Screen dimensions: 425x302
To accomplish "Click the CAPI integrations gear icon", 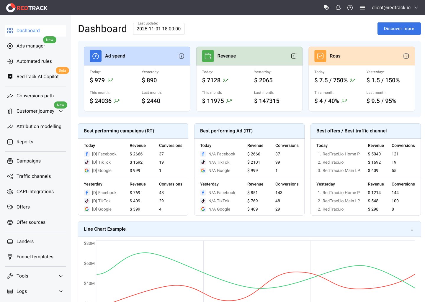I will (x=10, y=192).
